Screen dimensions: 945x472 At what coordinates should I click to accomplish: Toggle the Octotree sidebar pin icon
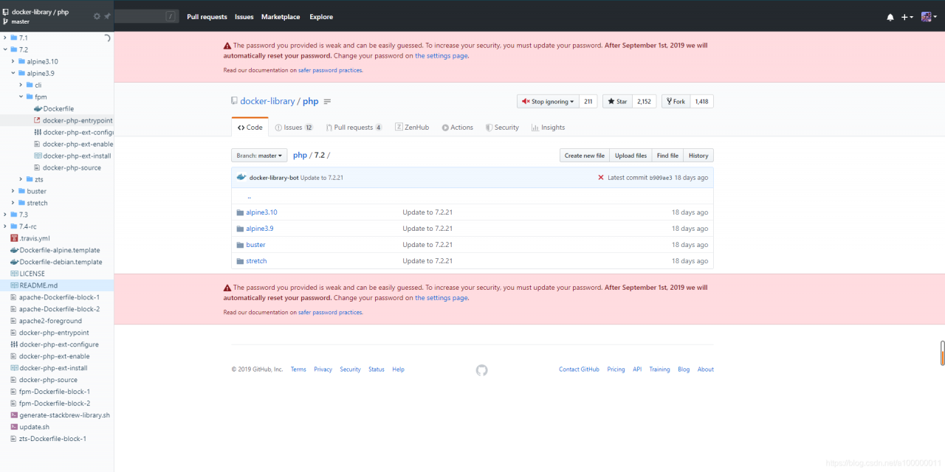pos(107,16)
